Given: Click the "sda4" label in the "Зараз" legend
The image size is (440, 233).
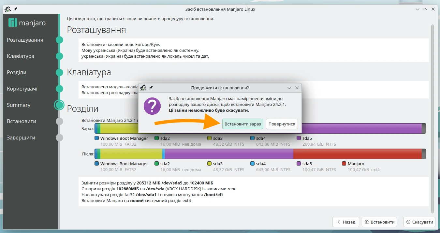Looking at the screenshot, I should click(261, 138).
